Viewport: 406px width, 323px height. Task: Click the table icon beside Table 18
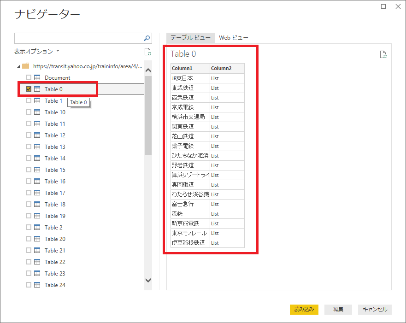tap(37, 204)
